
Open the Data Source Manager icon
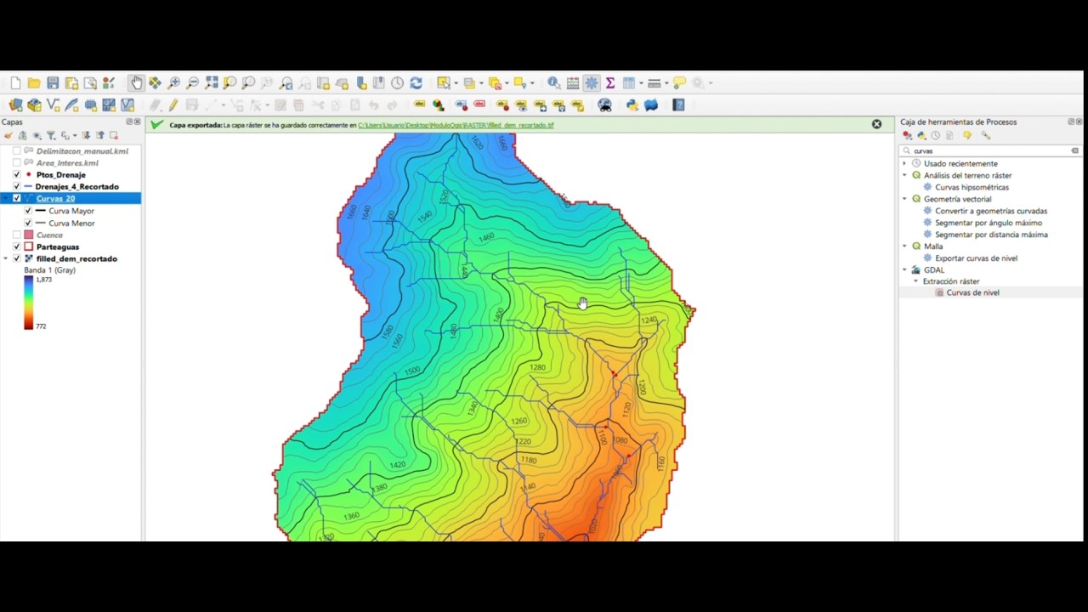pos(15,105)
